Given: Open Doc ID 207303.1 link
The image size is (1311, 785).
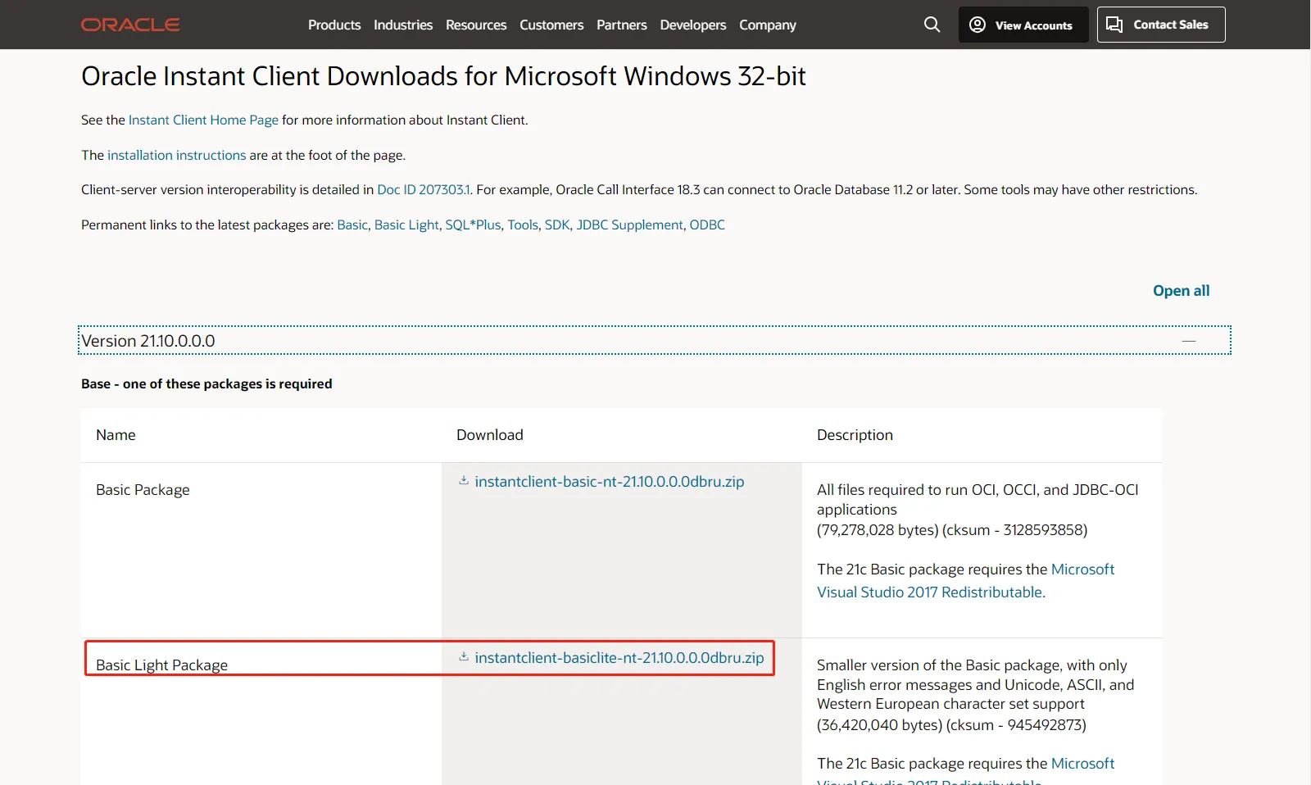Looking at the screenshot, I should coord(424,190).
